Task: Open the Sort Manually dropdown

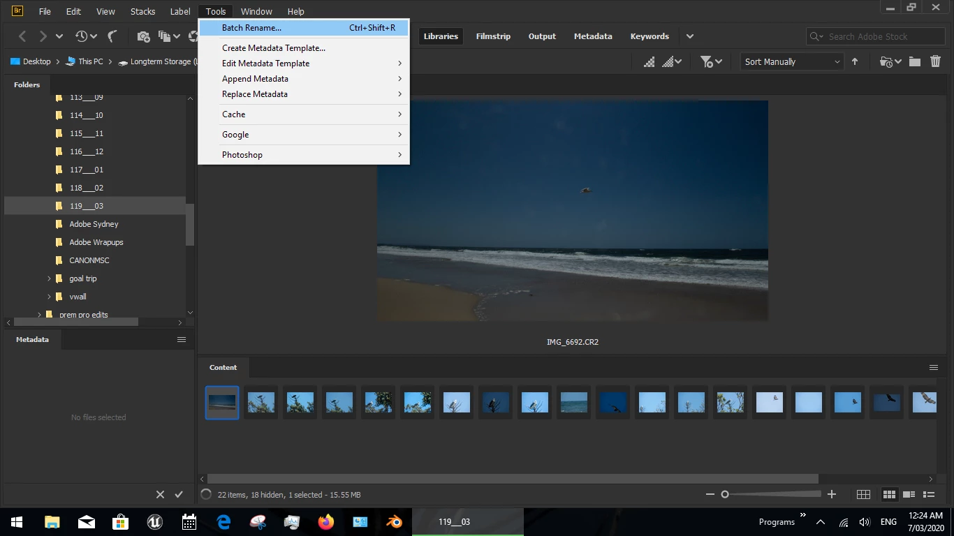Action: (792, 61)
